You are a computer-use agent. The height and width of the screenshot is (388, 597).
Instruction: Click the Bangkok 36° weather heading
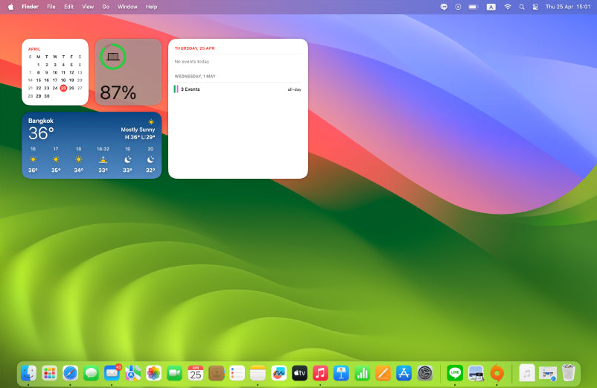[x=41, y=129]
